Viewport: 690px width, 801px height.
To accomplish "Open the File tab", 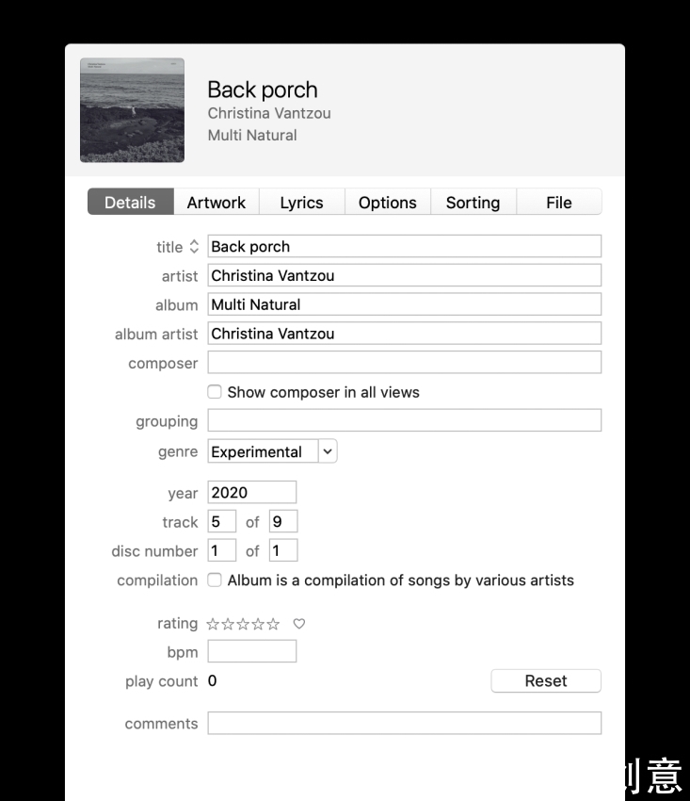I will 558,203.
